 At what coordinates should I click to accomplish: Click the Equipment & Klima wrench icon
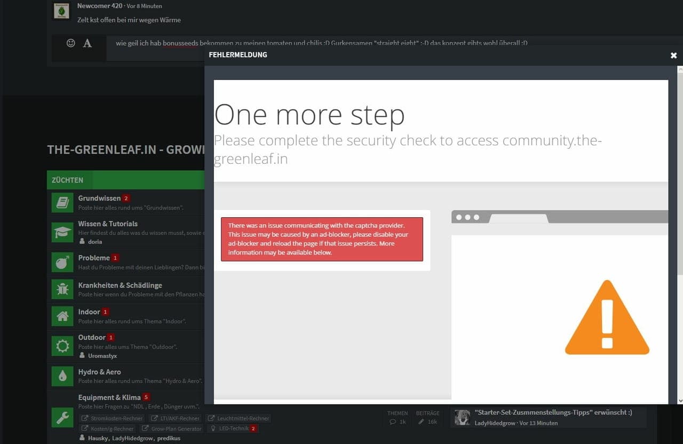(62, 418)
